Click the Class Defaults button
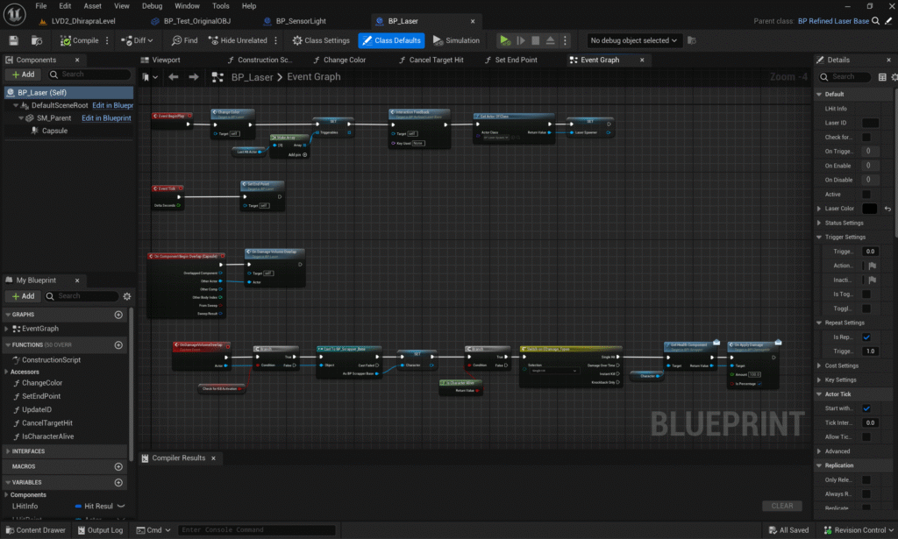 coord(392,40)
